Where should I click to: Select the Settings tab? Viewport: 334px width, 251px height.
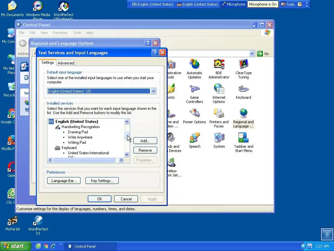click(48, 62)
